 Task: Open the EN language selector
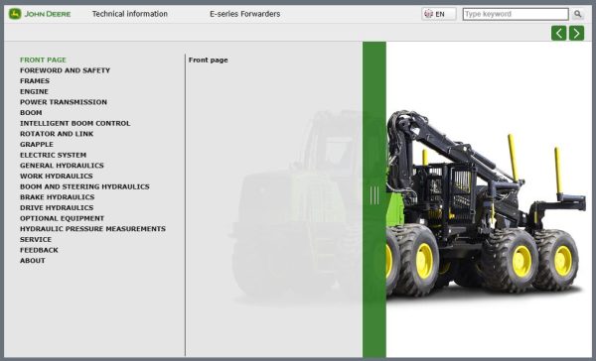click(x=439, y=14)
